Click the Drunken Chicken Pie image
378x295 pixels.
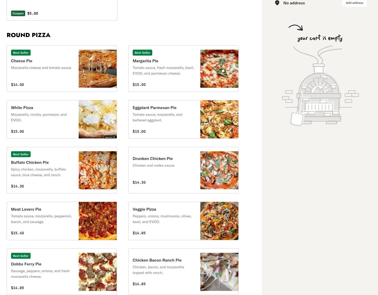[219, 170]
